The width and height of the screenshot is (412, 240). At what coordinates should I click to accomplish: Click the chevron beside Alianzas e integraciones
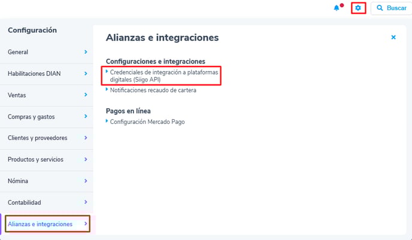pyautogui.click(x=86, y=224)
